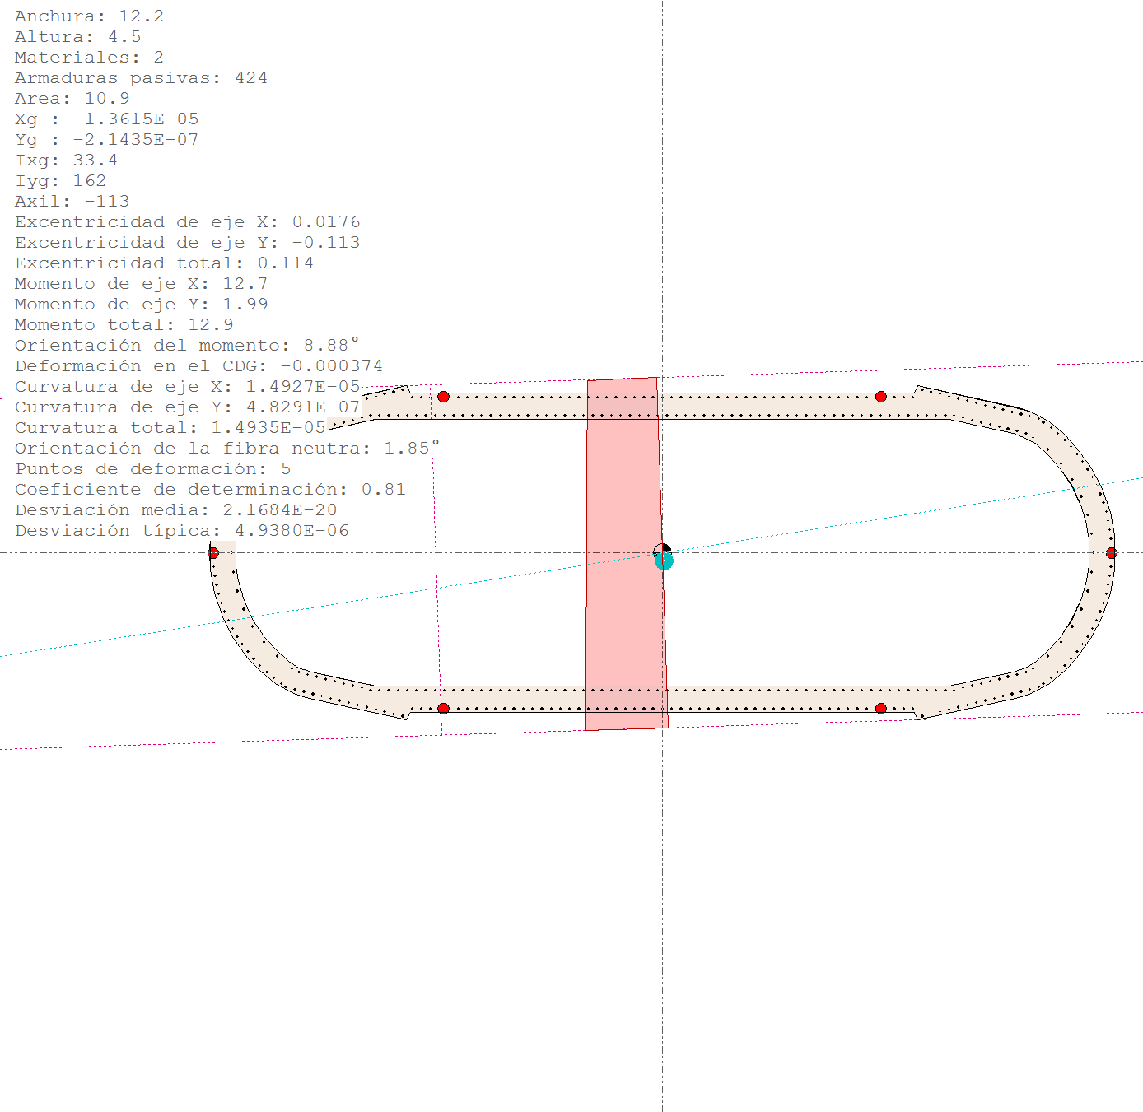Viewport: 1143px width, 1112px height.
Task: Select the 'Desviación típica' result line
Action: point(181,531)
